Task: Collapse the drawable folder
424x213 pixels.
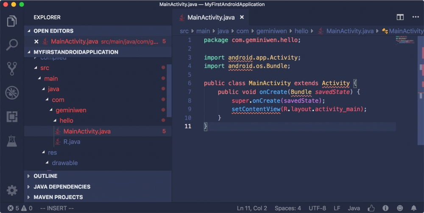Action: 47,163
